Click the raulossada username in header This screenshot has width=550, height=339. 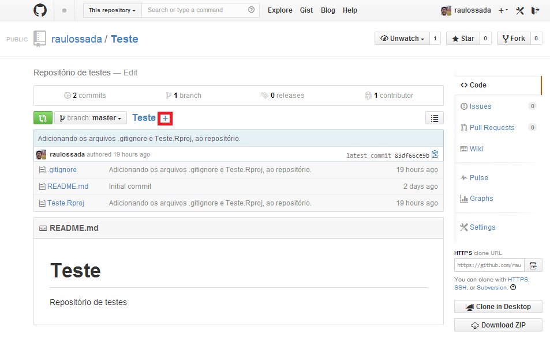point(473,10)
